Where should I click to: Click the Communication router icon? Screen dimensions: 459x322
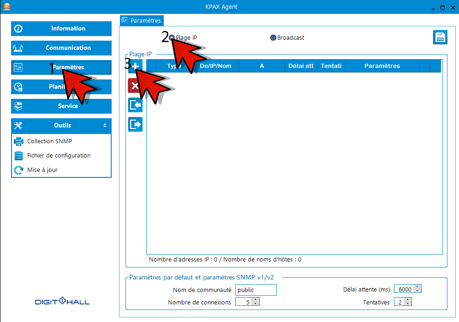point(18,48)
